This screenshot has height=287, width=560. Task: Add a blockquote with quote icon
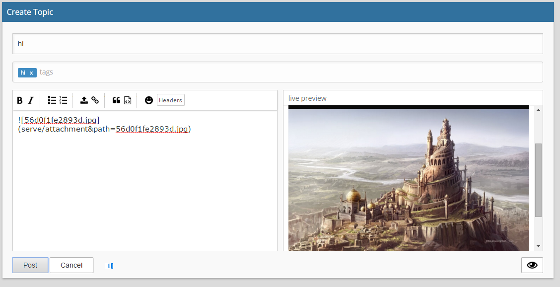coord(116,100)
